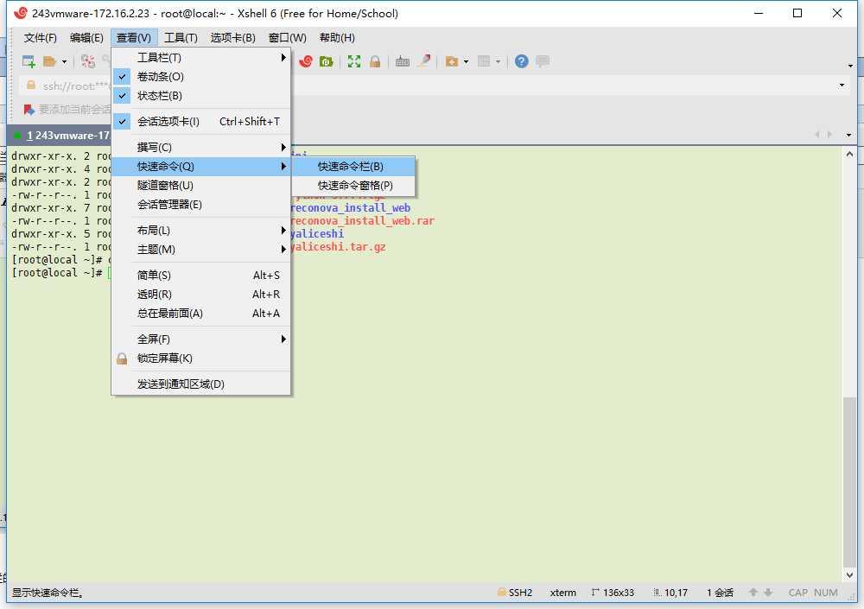Open dropdown arrow next to layout grid icon
864x609 pixels.
[499, 61]
